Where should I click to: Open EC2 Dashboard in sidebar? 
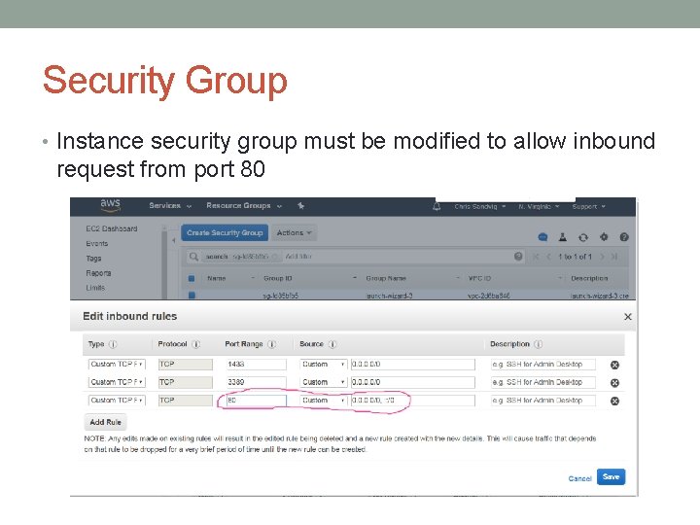[112, 228]
